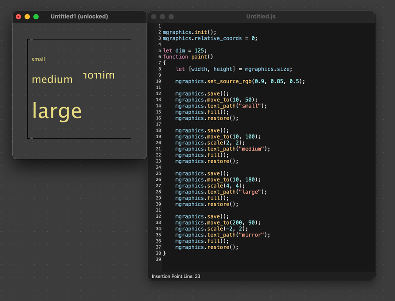The image size is (395, 301).
Task: Click the Untitled1 (unlocked) title bar
Action: (x=79, y=17)
